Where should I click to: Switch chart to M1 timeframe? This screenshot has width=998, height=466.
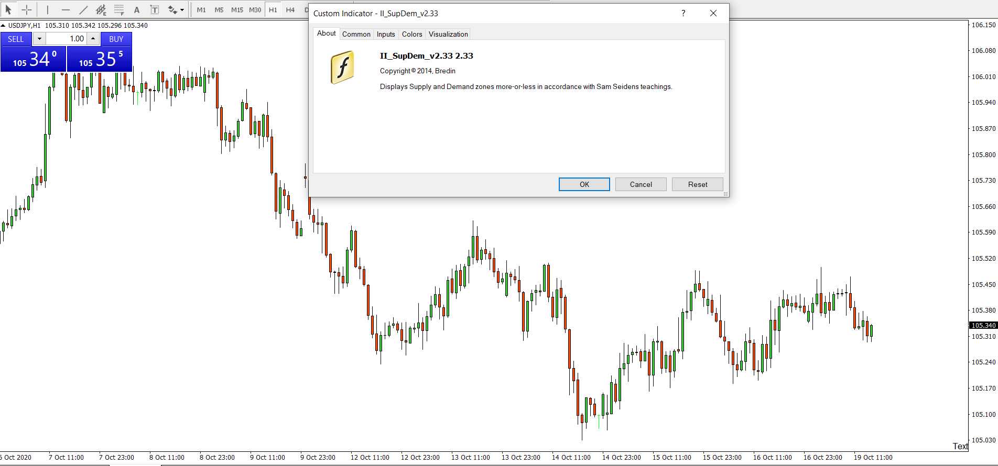point(201,9)
